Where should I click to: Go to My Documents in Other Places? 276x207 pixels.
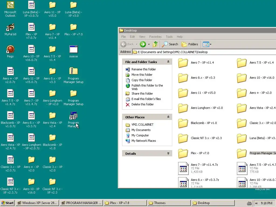tap(141, 130)
